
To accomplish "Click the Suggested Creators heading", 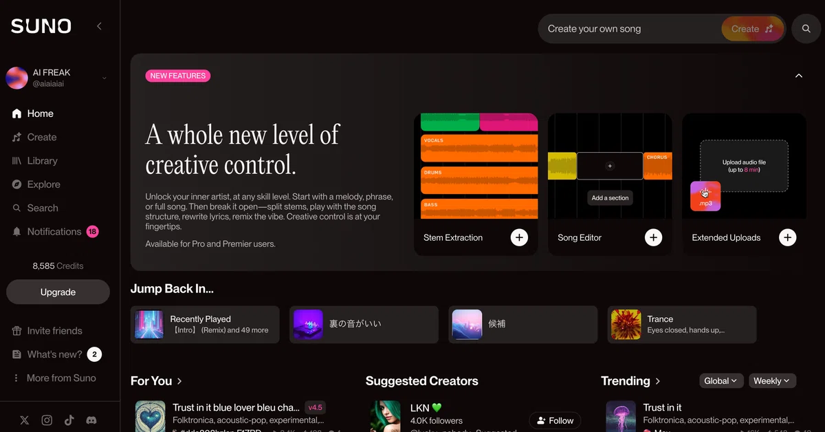I will pos(421,381).
